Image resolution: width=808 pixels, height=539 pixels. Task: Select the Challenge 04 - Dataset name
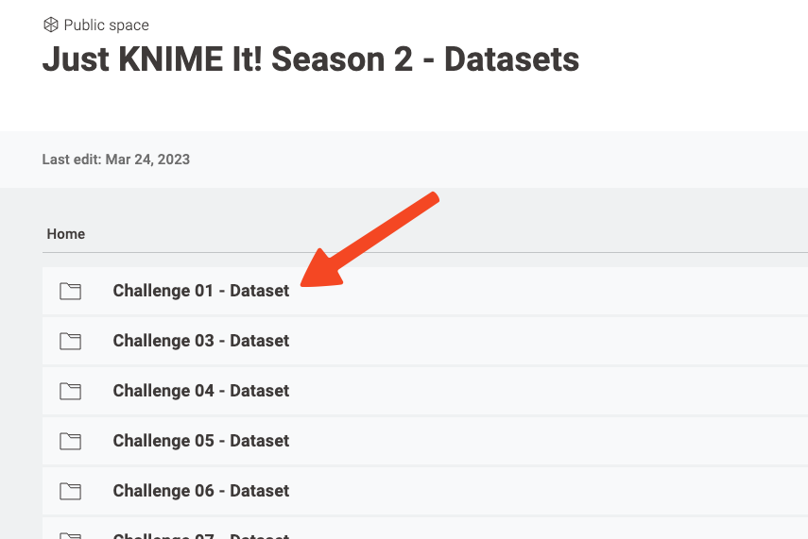point(201,391)
